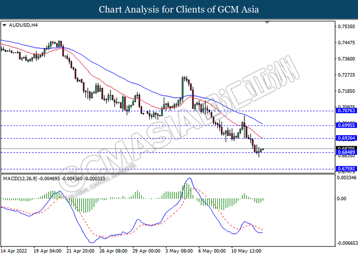Screen dimensions: 358x255
Task: Select the 0.69264 price level label
Action: coord(346,138)
